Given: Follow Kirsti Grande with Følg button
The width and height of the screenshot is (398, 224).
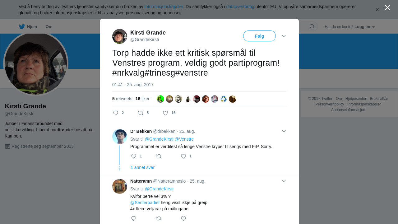Looking at the screenshot, I should point(259,36).
